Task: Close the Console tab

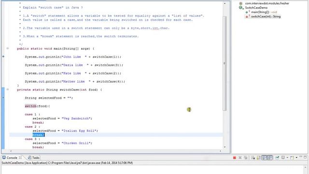Action: point(20,158)
